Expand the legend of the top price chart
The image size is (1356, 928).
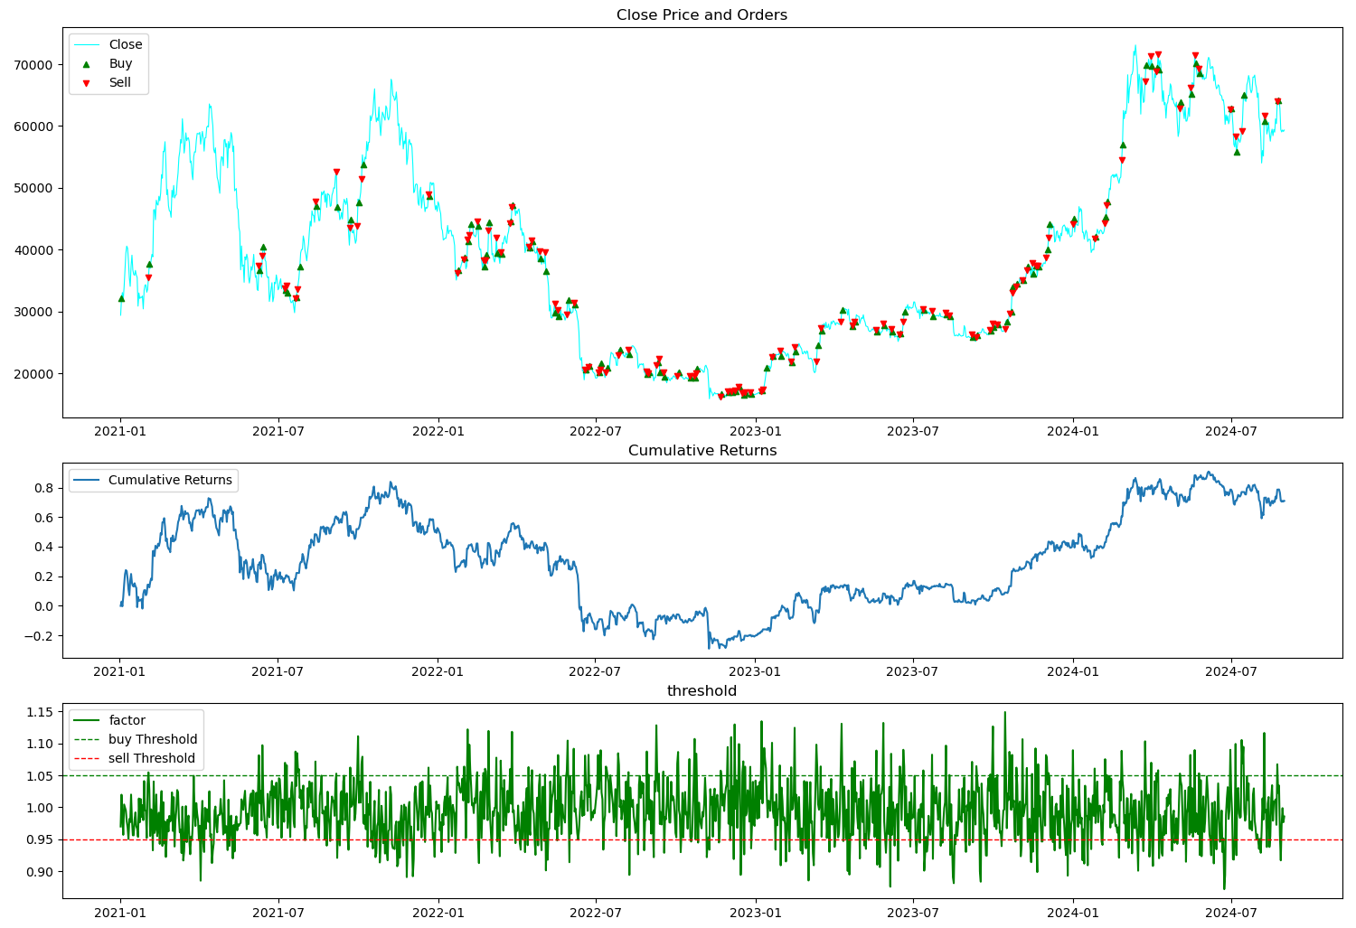click(111, 63)
